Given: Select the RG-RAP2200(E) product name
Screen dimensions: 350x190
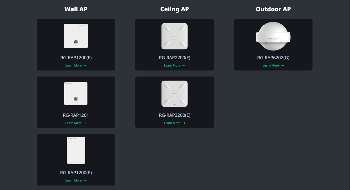Looking at the screenshot, I should (x=174, y=115).
